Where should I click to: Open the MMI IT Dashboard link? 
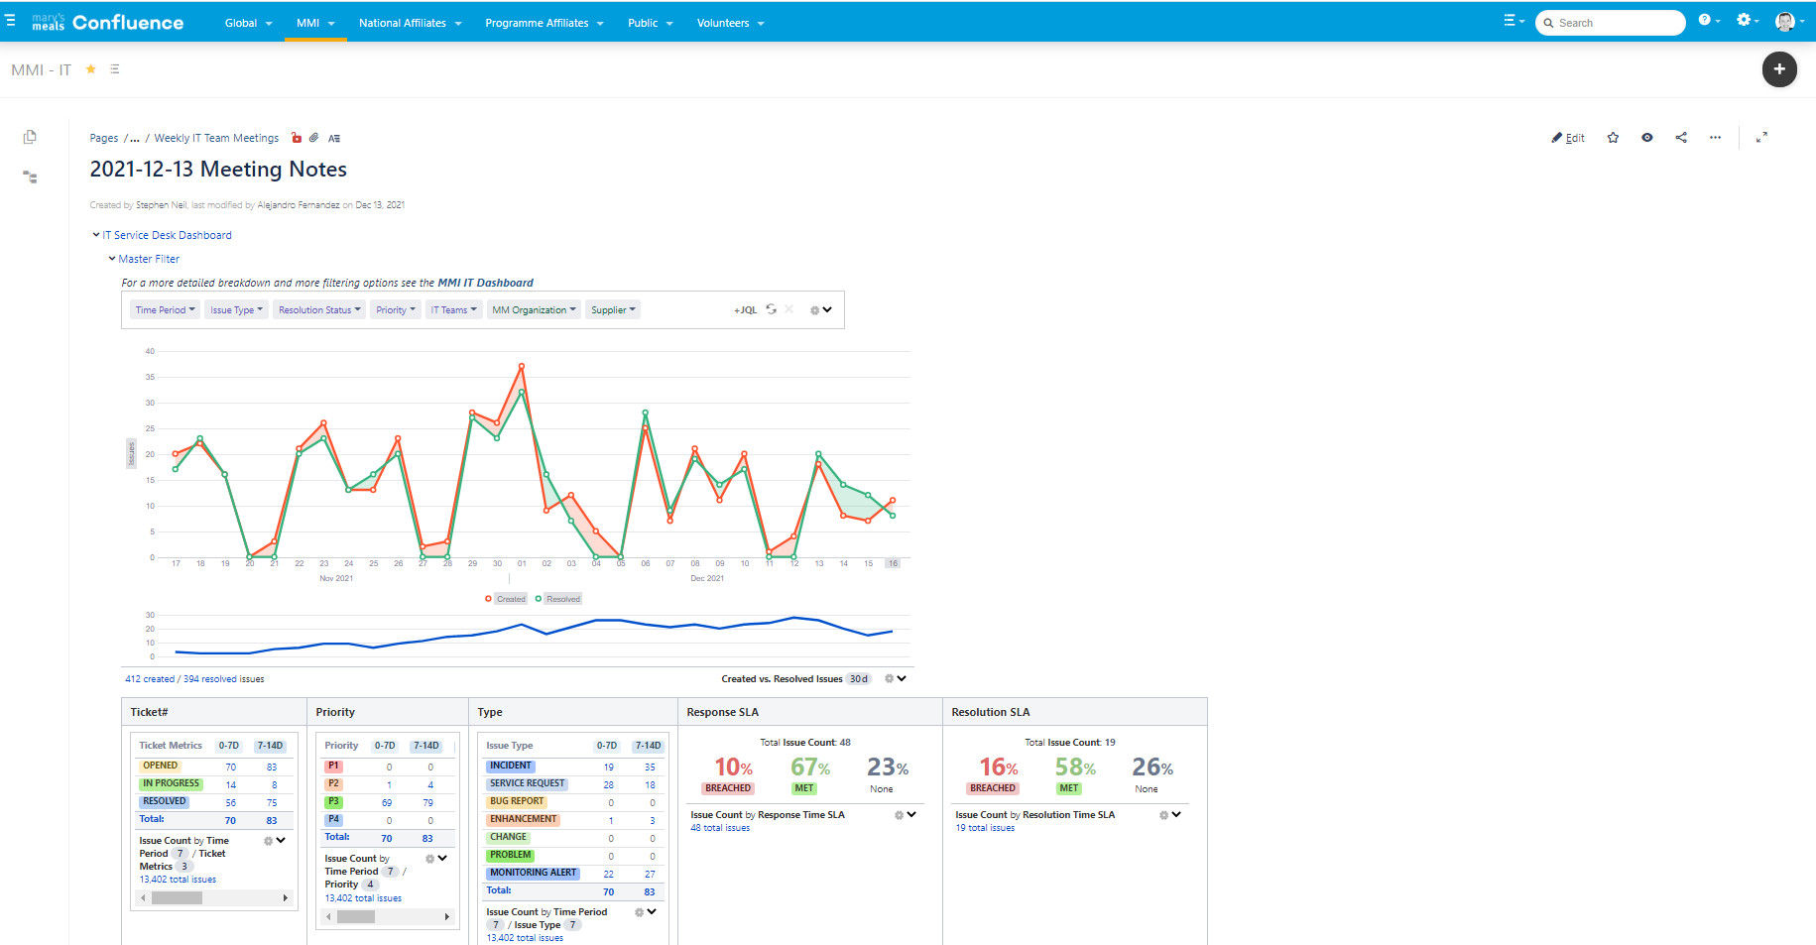pyautogui.click(x=485, y=283)
